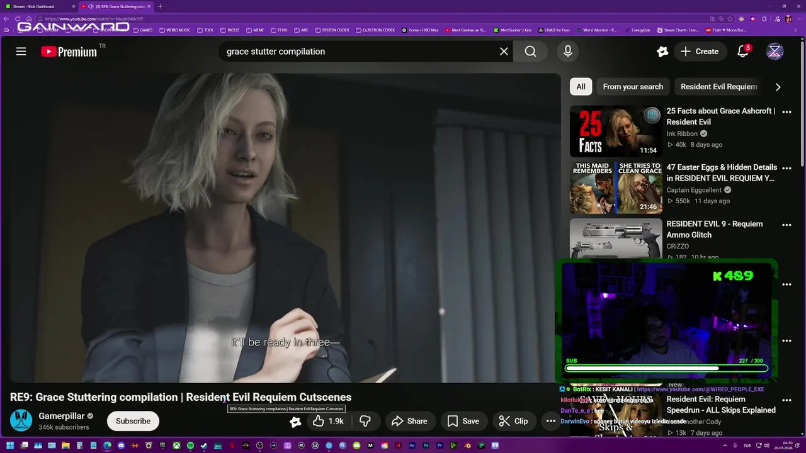The width and height of the screenshot is (806, 453).
Task: Open the EPSTEIN CODEX bookmarks folder
Action: [331, 30]
